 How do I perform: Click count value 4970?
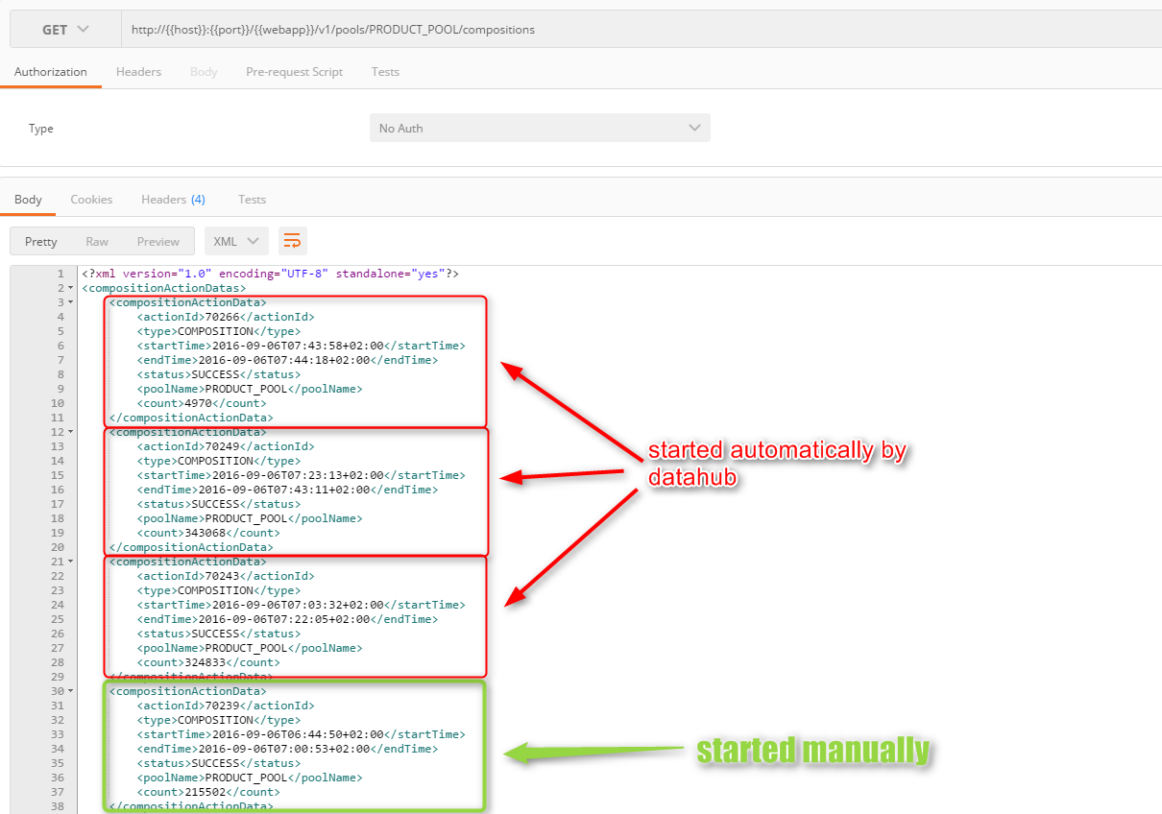(x=198, y=403)
